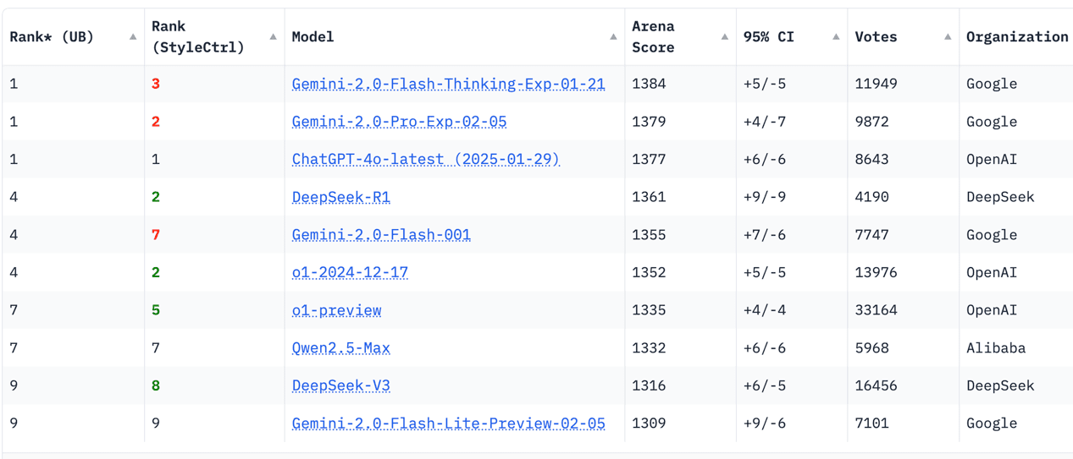Click the Model column sort arrow
Viewport: 1073px width, 459px height.
[x=613, y=37]
